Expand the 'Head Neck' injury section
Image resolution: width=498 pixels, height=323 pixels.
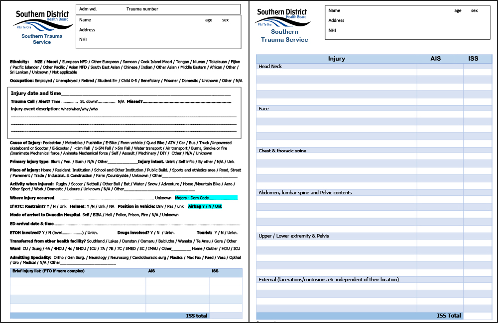coord(270,66)
